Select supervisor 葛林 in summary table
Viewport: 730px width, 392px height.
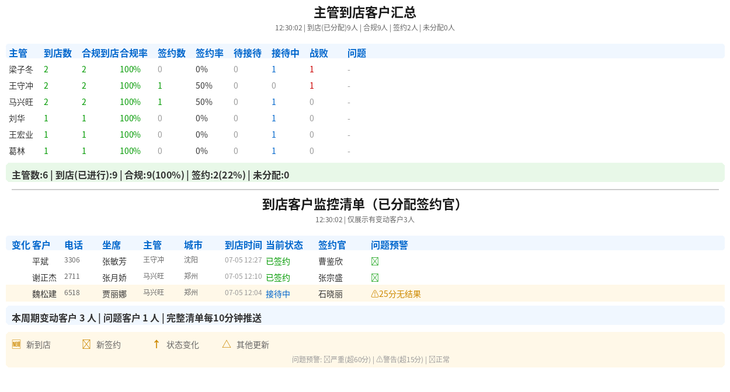coord(17,151)
